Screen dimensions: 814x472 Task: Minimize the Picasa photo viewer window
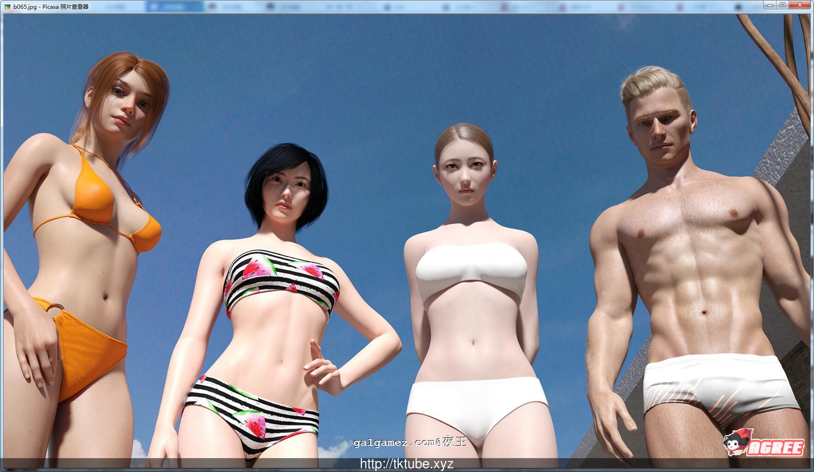point(770,5)
